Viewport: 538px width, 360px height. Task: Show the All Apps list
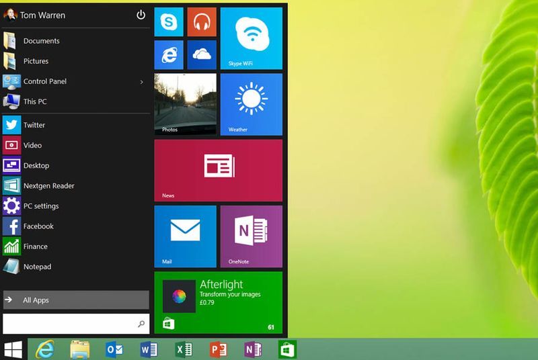pos(75,300)
